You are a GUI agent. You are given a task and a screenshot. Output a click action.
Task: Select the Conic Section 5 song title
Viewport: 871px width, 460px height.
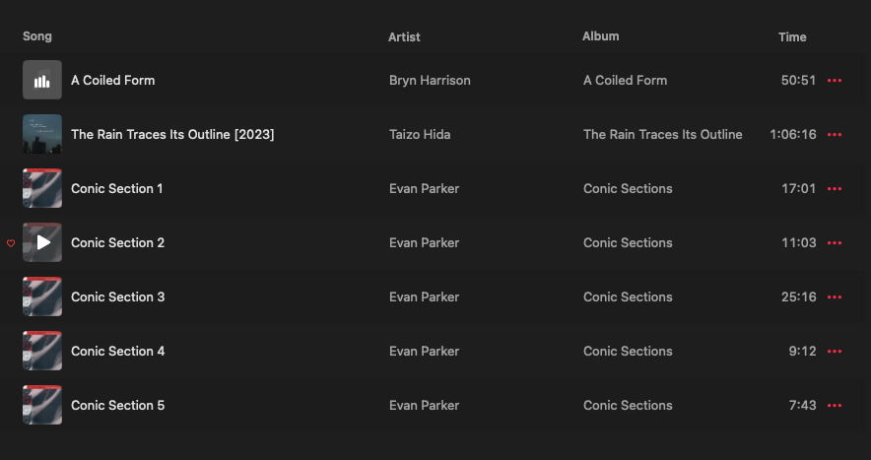click(x=117, y=406)
